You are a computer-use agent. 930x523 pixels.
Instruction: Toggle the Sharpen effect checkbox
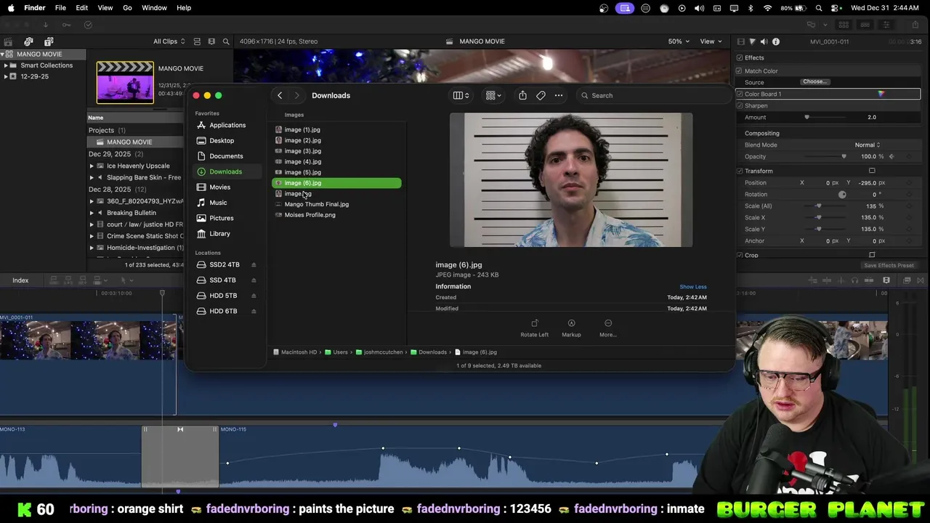pos(740,105)
